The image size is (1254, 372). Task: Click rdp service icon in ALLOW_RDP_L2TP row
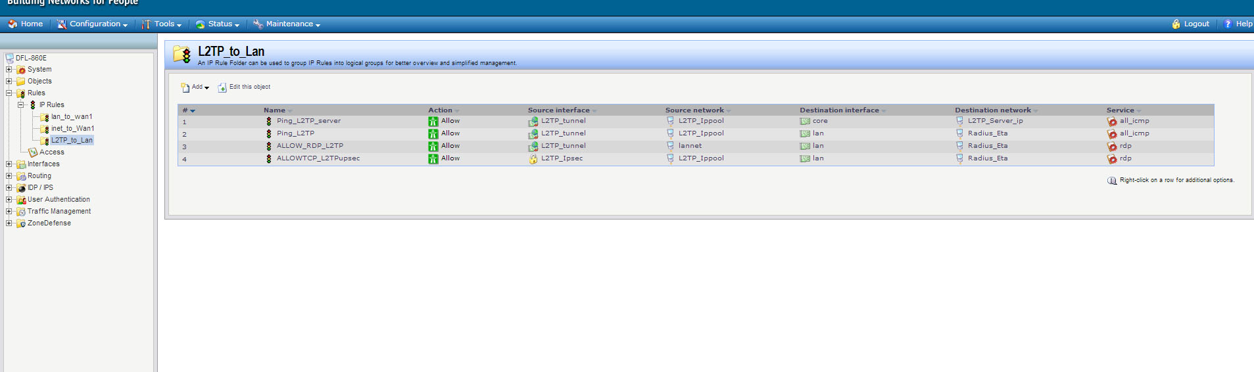1112,146
